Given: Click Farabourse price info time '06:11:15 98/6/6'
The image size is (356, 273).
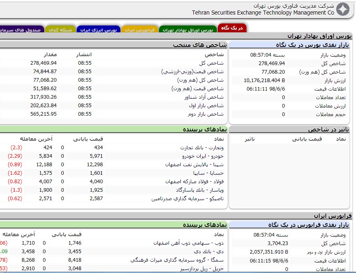Looking at the screenshot, I should coord(269,261).
